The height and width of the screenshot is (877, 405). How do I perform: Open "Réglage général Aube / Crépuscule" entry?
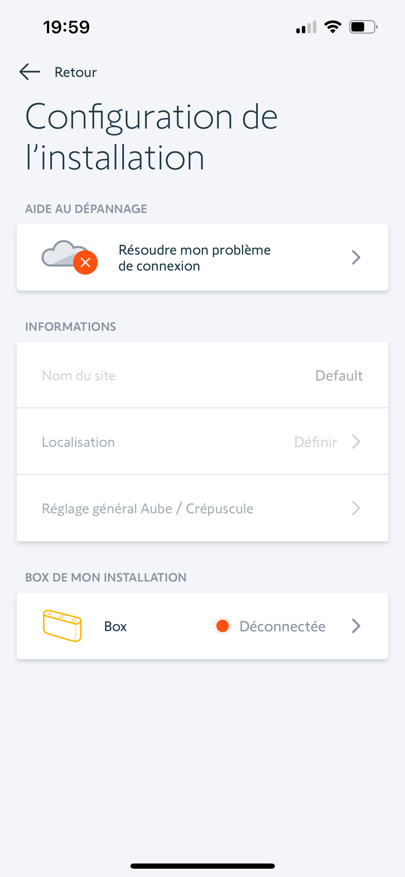147,508
